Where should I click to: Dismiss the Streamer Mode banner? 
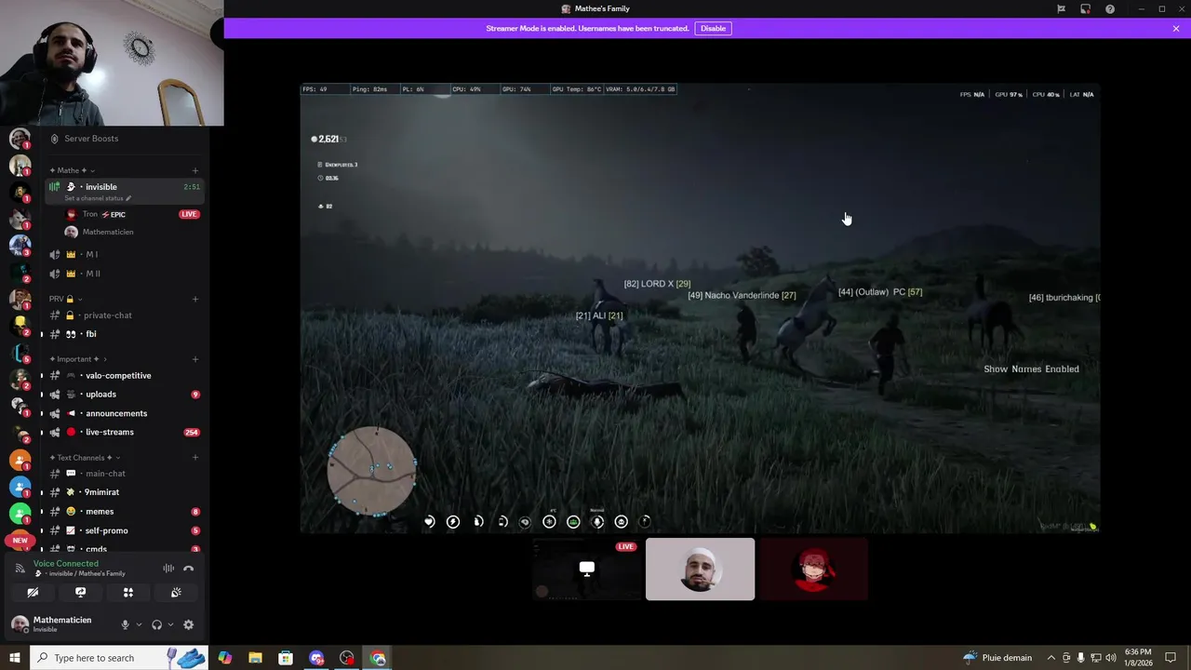point(1176,29)
